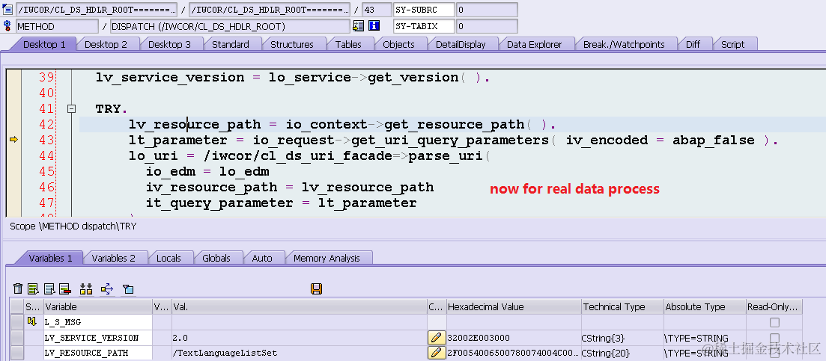Image resolution: width=826 pixels, height=361 pixels.
Task: Click the Read-Only column header
Action: (774, 307)
